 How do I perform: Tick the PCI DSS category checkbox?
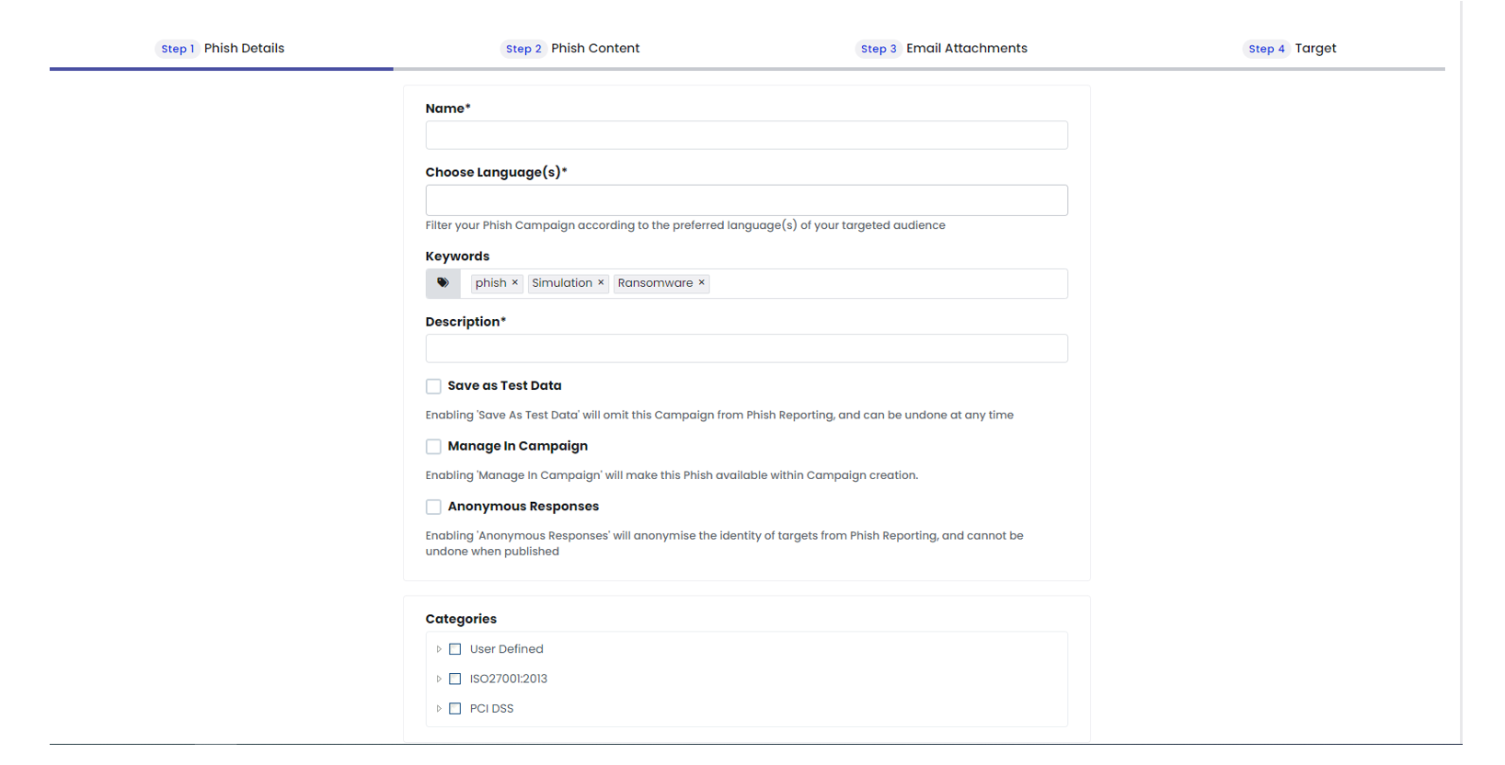pyautogui.click(x=454, y=709)
